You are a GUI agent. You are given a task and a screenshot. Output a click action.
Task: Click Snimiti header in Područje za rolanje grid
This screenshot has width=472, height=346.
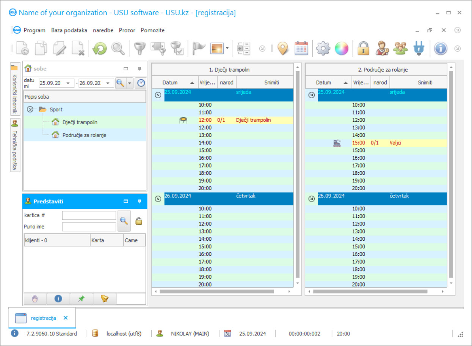pyautogui.click(x=418, y=82)
